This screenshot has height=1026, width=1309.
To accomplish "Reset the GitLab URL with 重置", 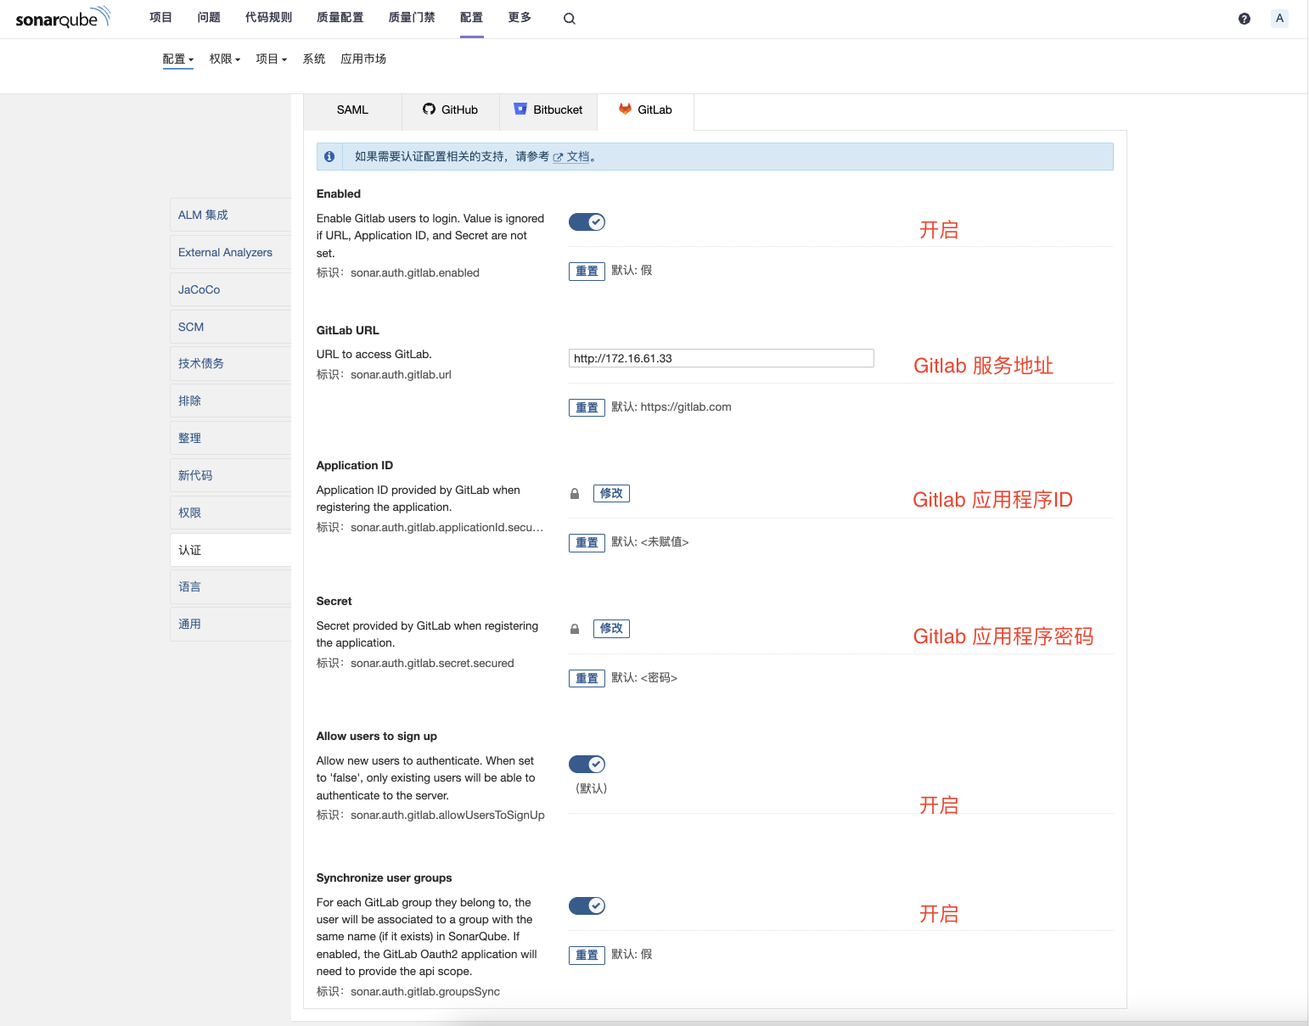I will tap(587, 408).
